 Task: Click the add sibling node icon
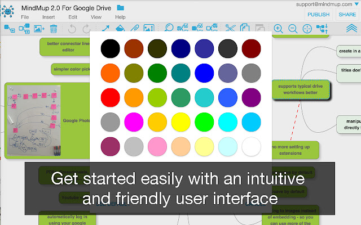24,29
